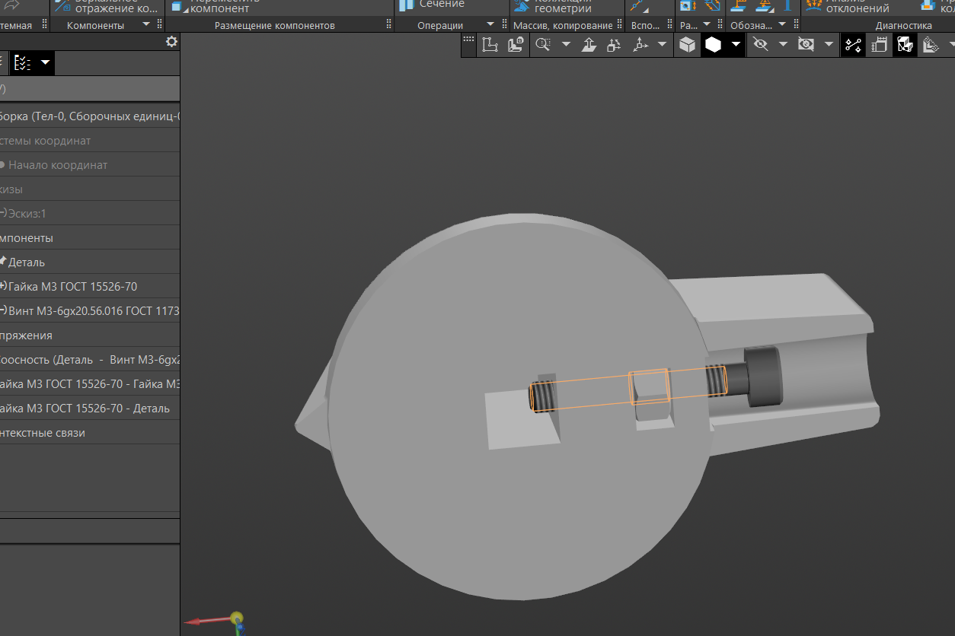Click the auxiliary geometry line icon
The height and width of the screenshot is (636, 955).
click(x=640, y=6)
